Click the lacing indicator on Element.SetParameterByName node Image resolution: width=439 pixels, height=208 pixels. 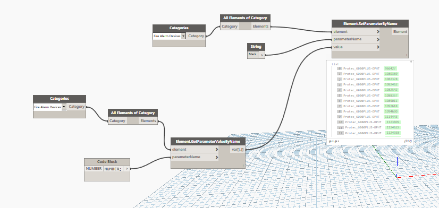click(407, 55)
